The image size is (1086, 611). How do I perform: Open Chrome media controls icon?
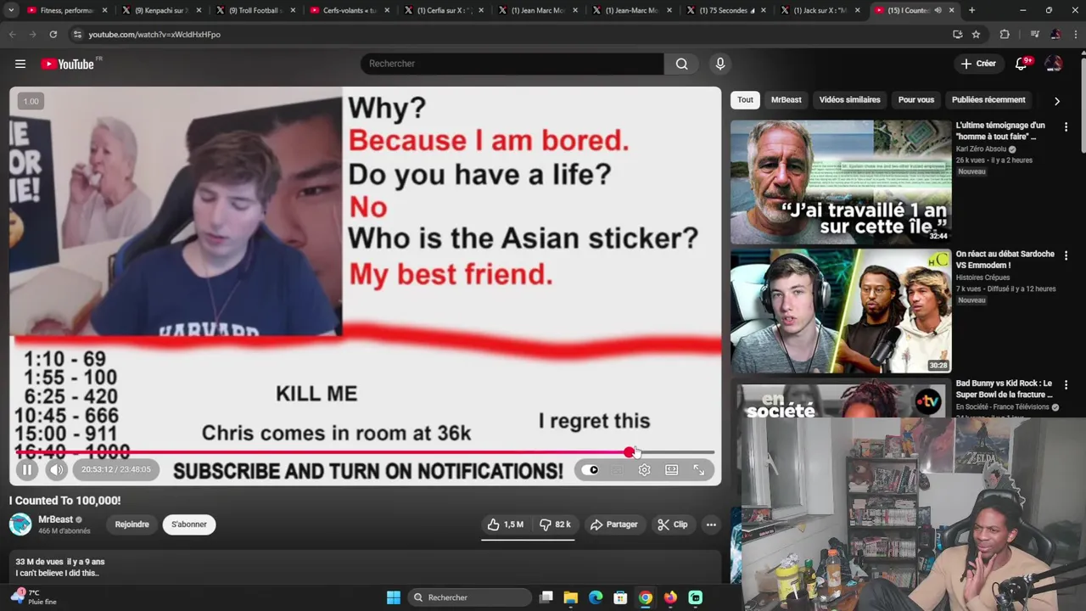point(1034,34)
